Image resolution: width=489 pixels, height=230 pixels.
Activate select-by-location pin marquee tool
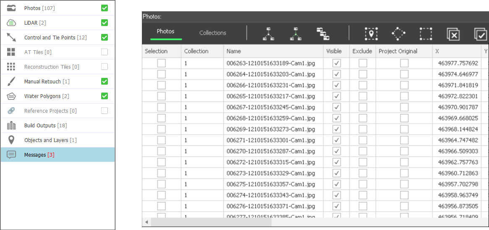[371, 34]
